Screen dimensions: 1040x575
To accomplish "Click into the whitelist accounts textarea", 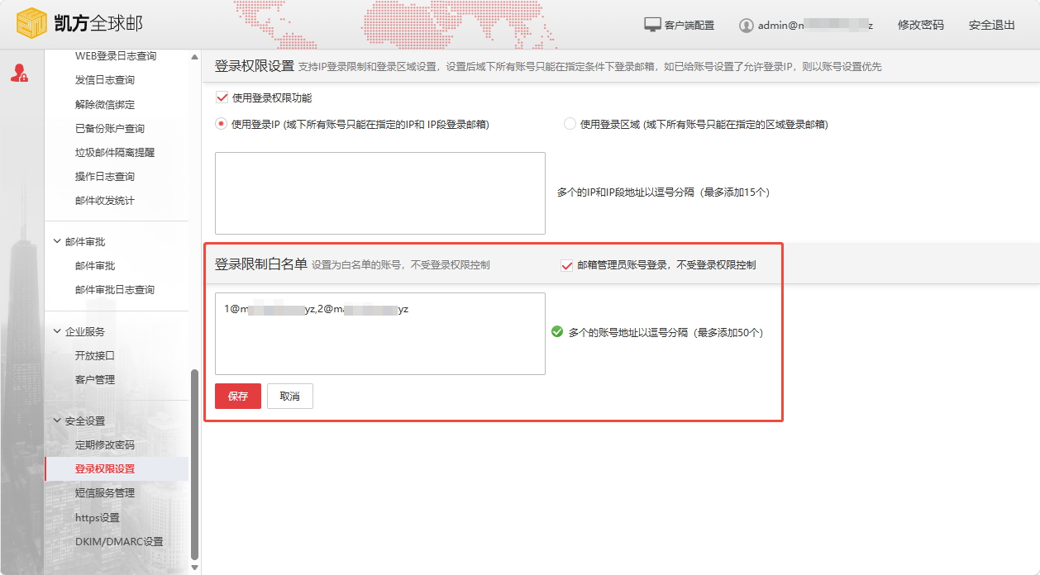I will pyautogui.click(x=380, y=334).
